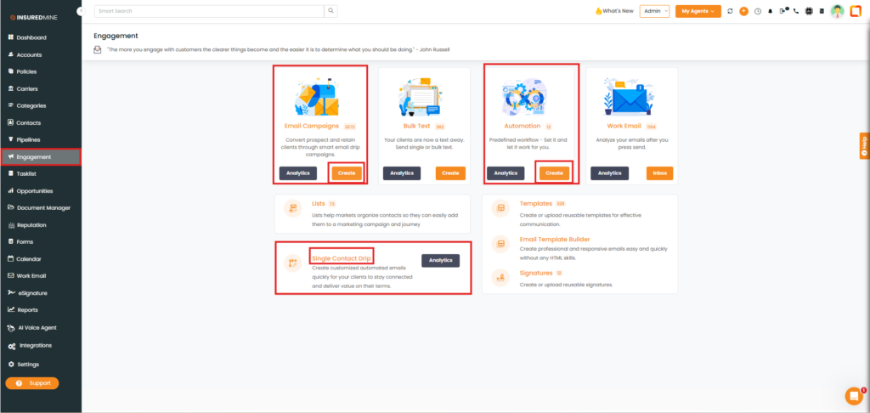Click the refresh sync icon in top bar

tap(730, 11)
